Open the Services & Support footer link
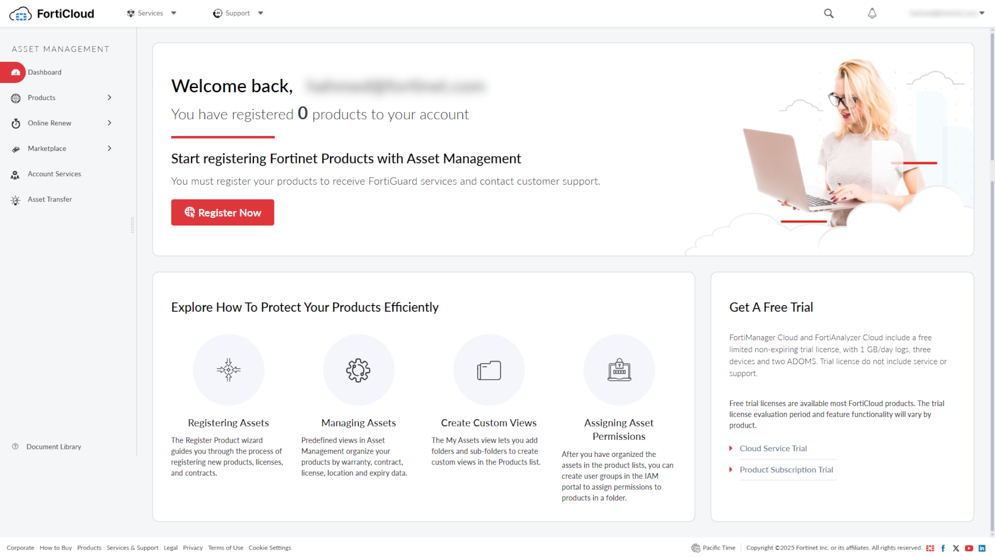The height and width of the screenshot is (557, 995). (132, 548)
